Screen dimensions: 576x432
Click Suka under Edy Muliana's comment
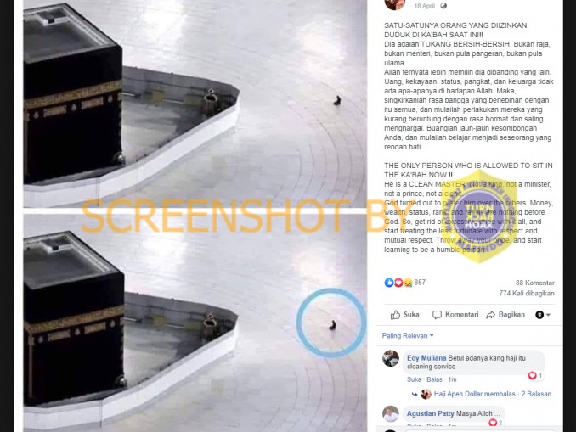point(414,379)
